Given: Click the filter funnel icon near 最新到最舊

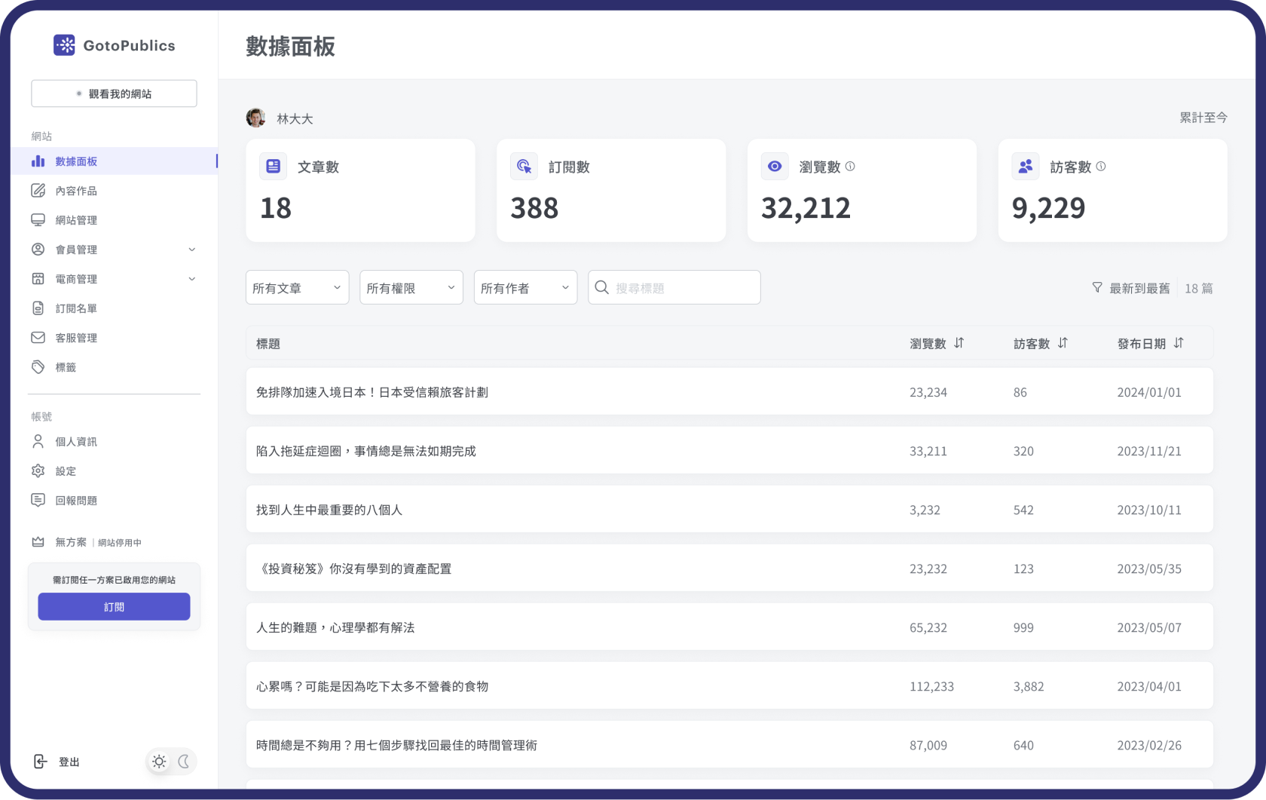Looking at the screenshot, I should [1097, 287].
